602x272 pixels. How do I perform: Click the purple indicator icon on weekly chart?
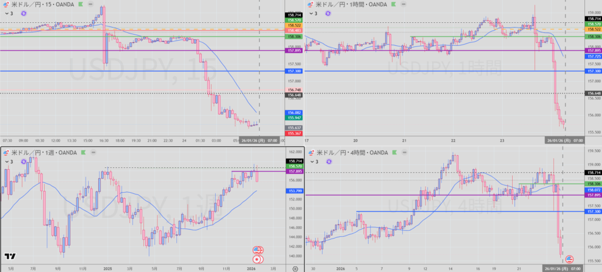(x=24, y=161)
